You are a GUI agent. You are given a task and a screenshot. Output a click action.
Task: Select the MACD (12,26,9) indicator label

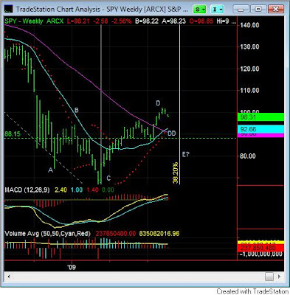[x=27, y=190]
